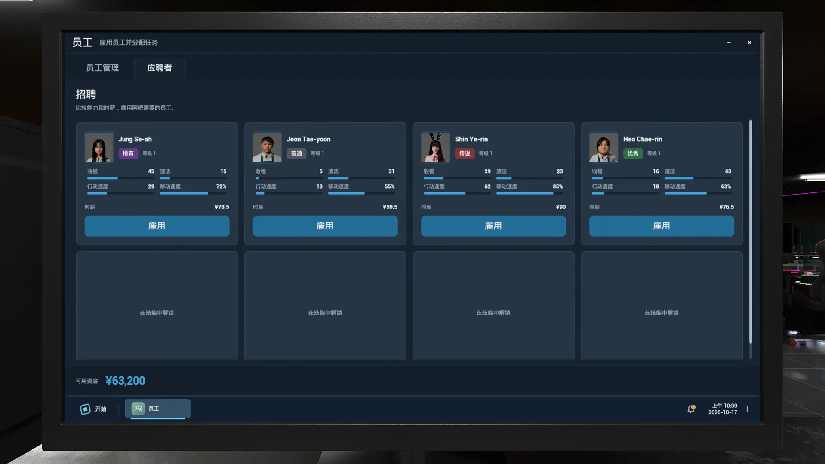Minimize the 员工 window
This screenshot has height=464, width=825.
(729, 43)
